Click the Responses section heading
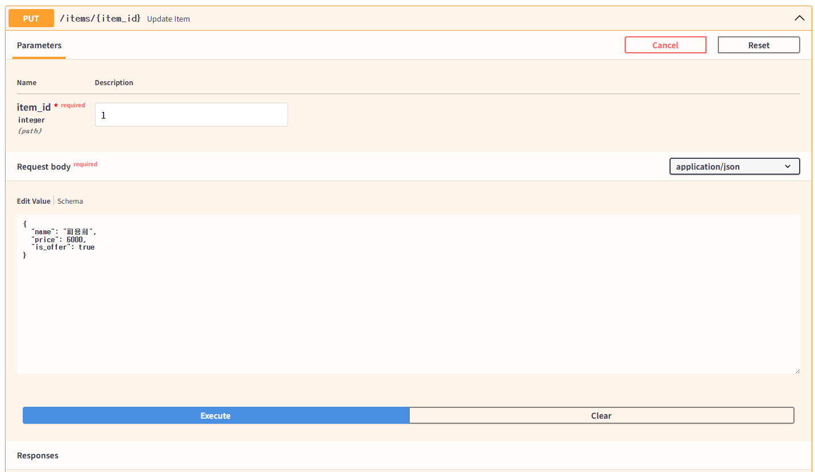This screenshot has height=472, width=815. [x=38, y=456]
